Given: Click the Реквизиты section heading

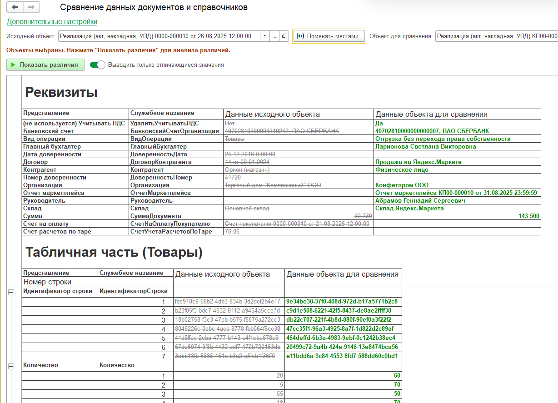Looking at the screenshot, I should point(61,92).
